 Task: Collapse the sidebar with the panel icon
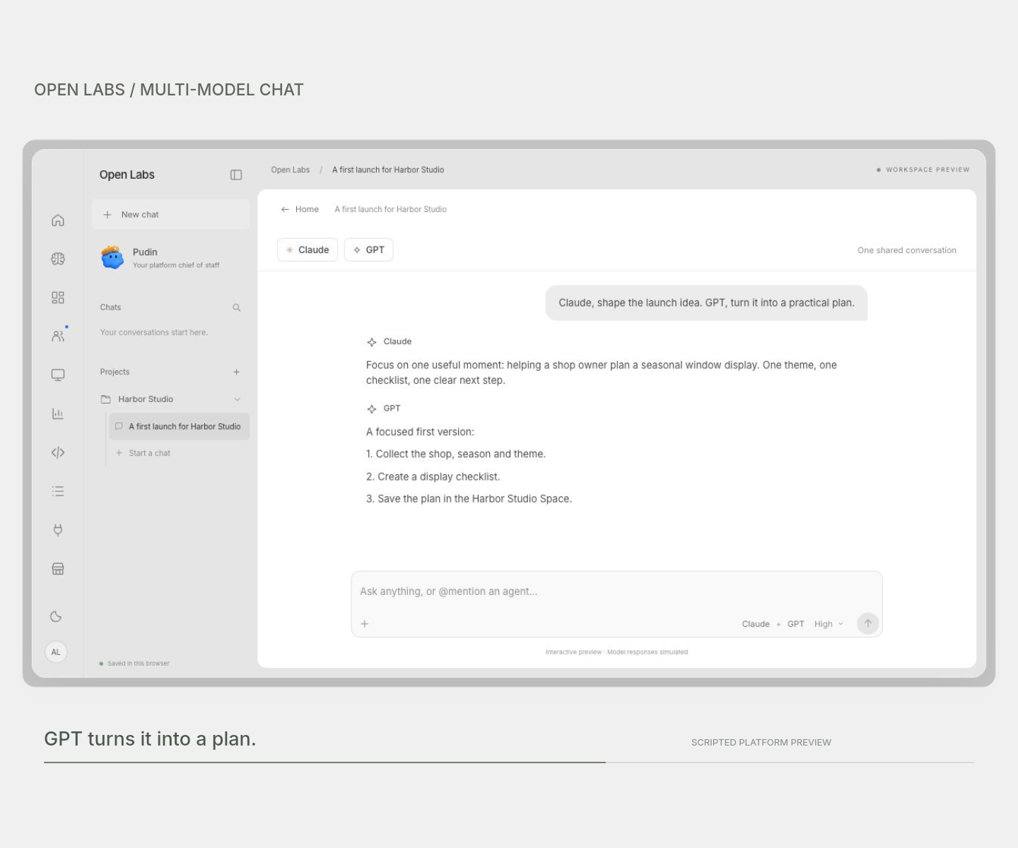(236, 175)
